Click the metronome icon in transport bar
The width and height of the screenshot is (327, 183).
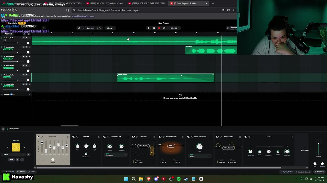tap(79, 28)
